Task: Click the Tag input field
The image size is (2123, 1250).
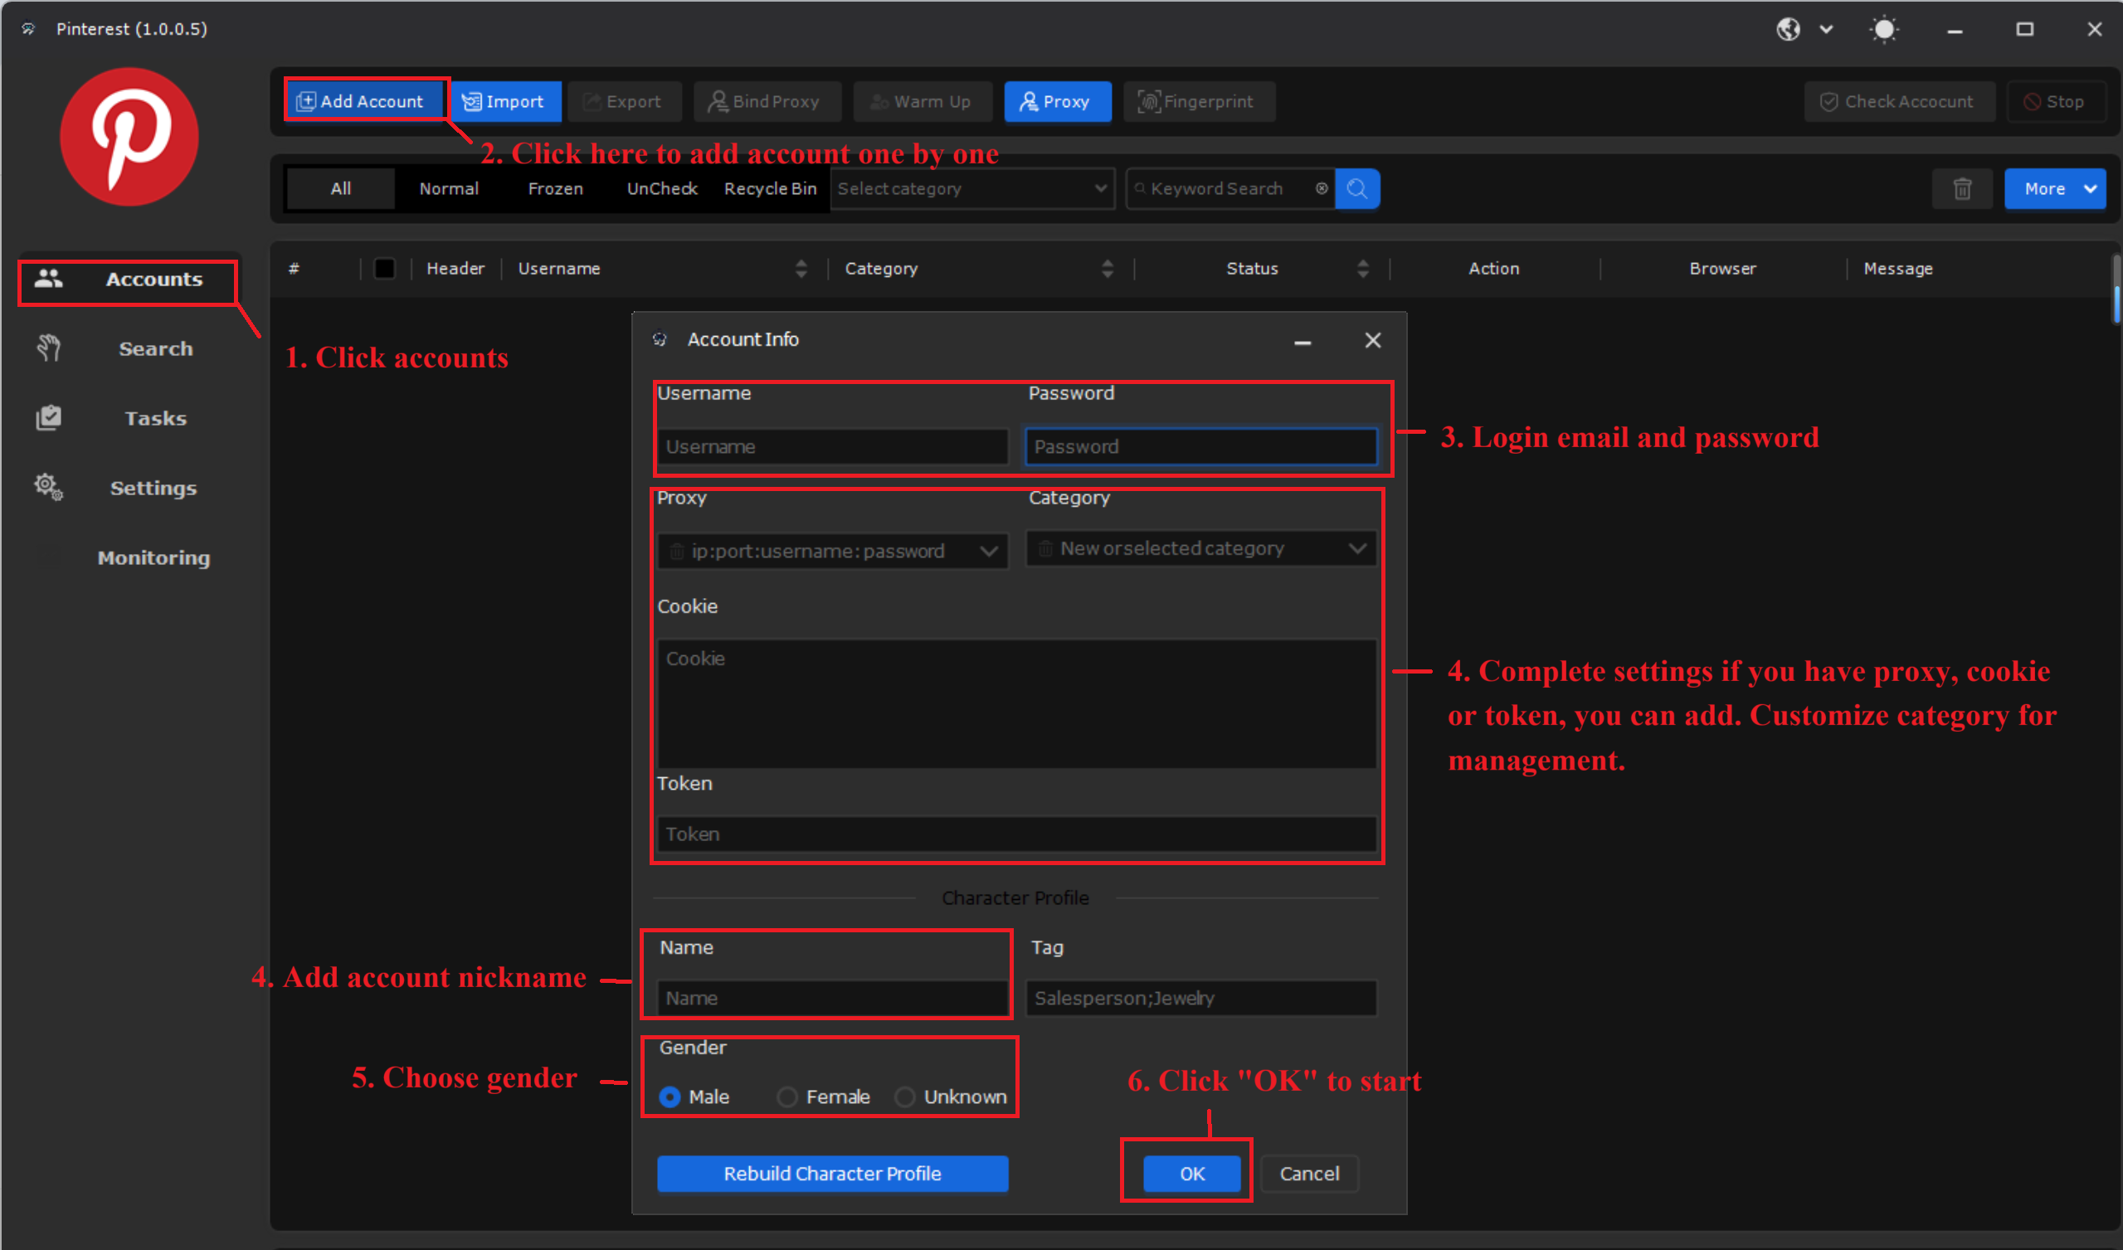Action: point(1200,998)
